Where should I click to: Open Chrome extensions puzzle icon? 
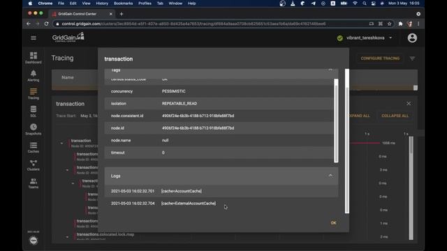coord(400,24)
